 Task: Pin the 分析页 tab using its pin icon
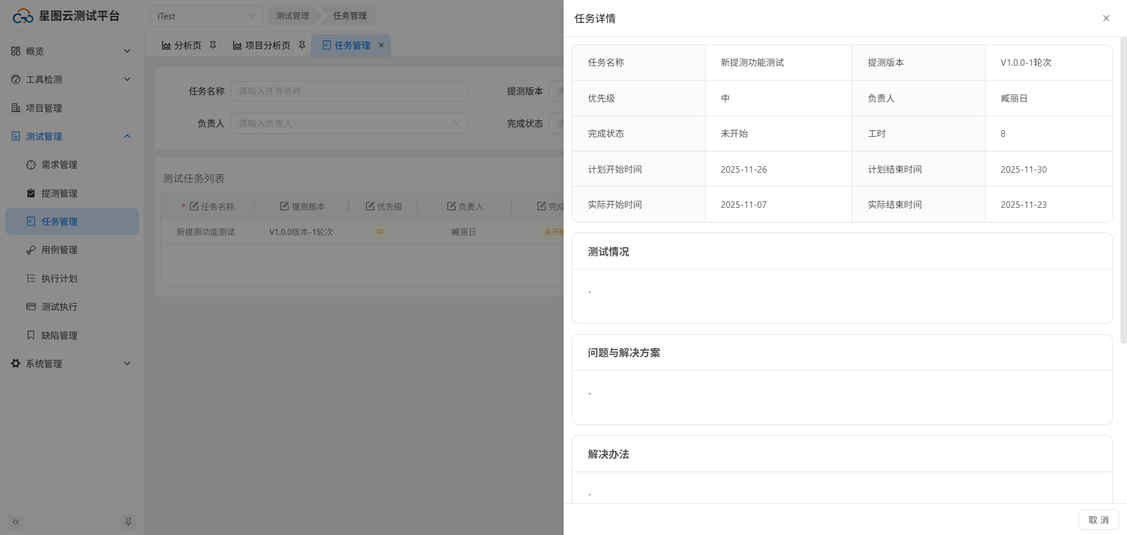(213, 45)
